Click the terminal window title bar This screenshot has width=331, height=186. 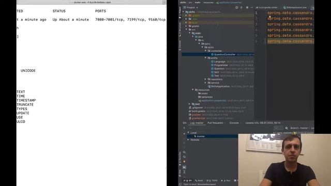[92, 2]
